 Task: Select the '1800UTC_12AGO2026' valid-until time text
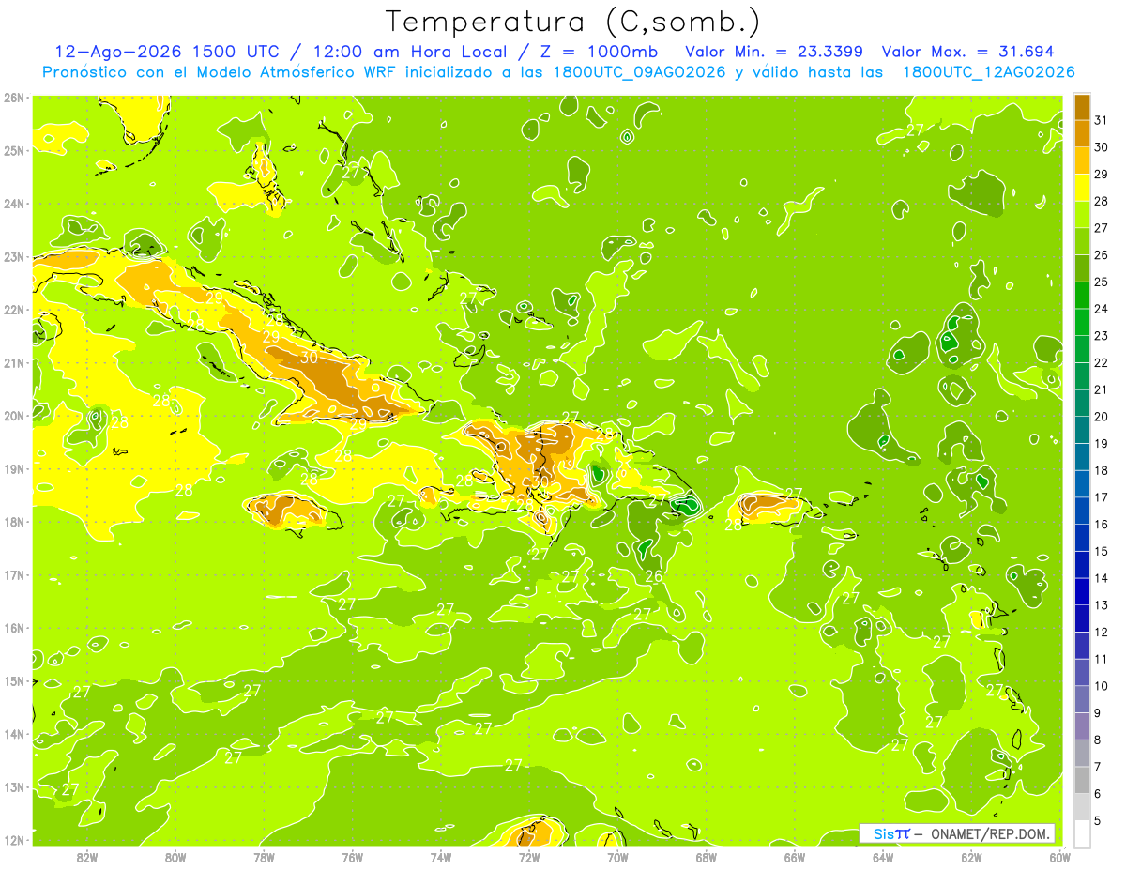(988, 72)
